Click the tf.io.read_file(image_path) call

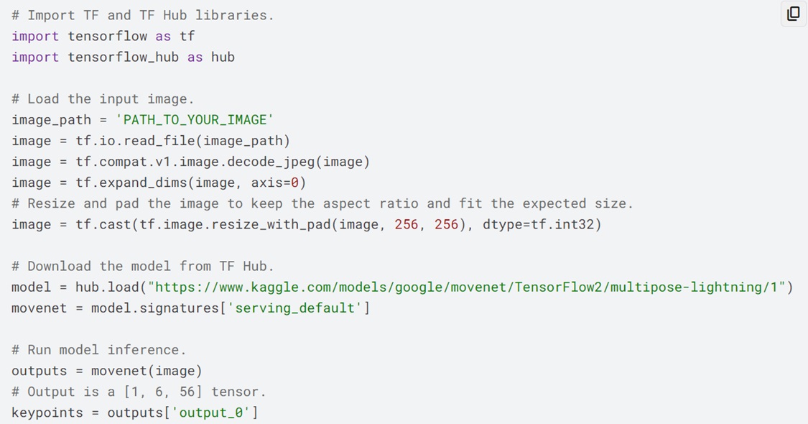pos(183,141)
